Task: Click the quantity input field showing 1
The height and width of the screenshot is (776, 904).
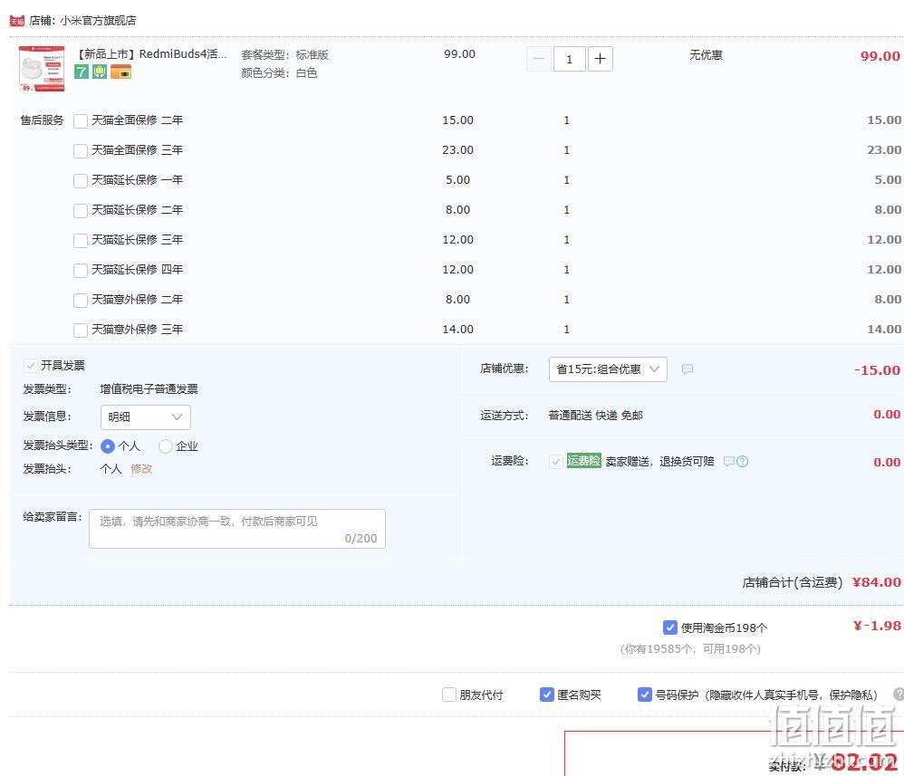Action: (x=570, y=59)
